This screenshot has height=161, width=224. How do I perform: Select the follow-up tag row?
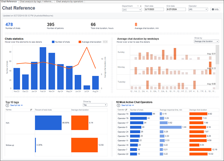tap(56, 145)
